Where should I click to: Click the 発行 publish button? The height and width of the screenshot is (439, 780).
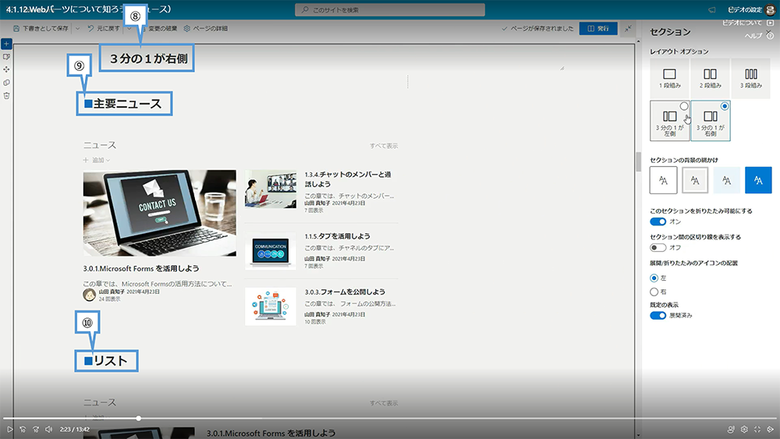[x=598, y=28]
